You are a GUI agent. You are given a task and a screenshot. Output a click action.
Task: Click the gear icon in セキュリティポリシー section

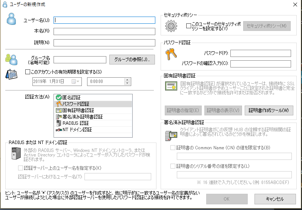tap(172, 26)
